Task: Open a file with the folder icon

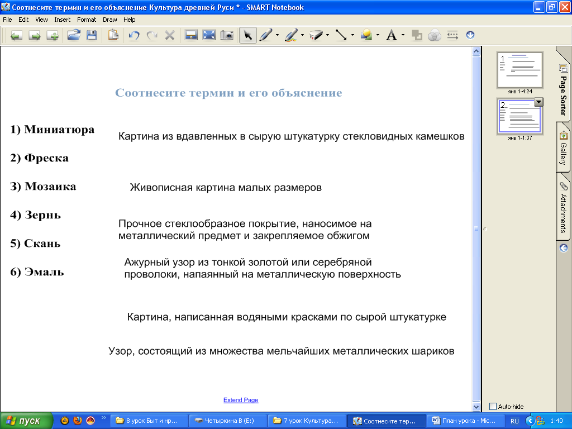Action: click(x=74, y=35)
